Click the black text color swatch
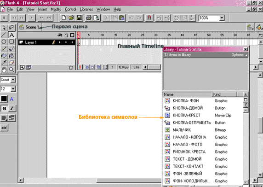Viewport: 263px width, 187px height. (4, 99)
